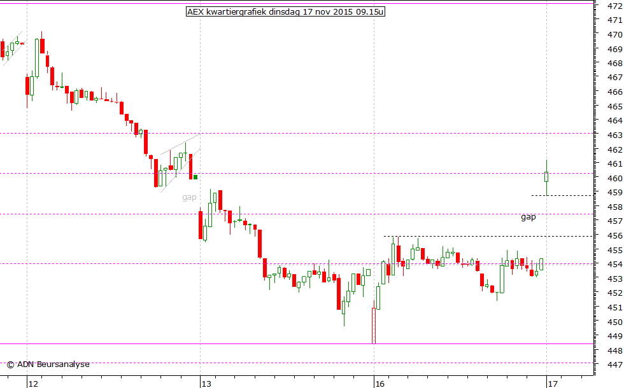
Task: Click the date label '12' on the x-axis
Action: [33, 384]
